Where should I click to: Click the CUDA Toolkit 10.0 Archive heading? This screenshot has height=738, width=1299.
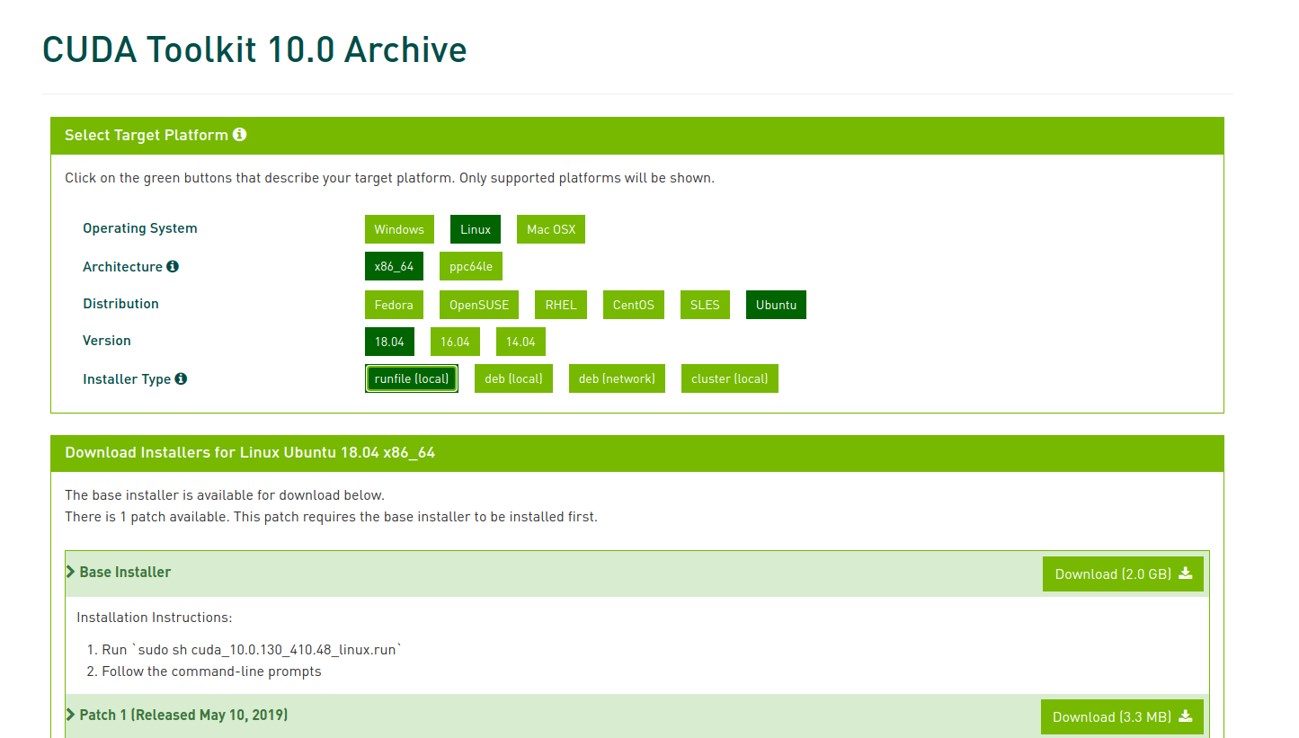coord(254,49)
